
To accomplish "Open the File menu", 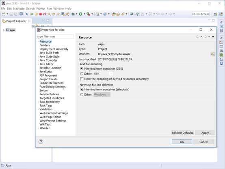I will click(3, 9).
